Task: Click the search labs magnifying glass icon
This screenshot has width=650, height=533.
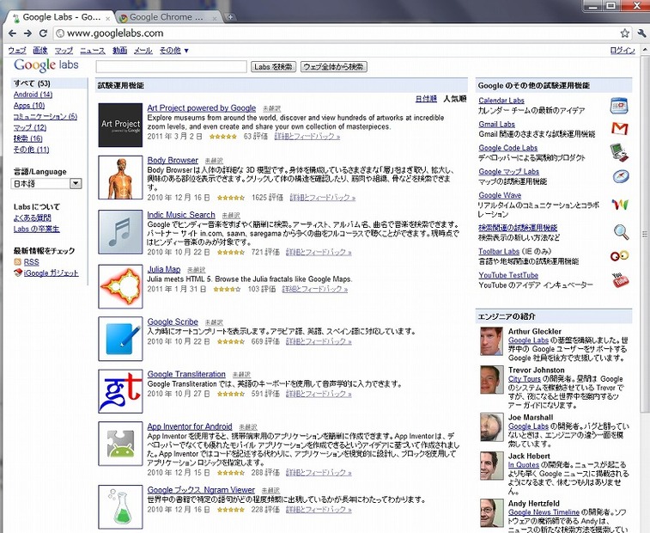Action: (x=621, y=232)
